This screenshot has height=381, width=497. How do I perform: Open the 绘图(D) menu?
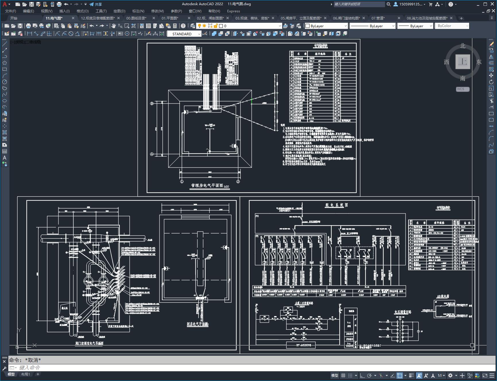[119, 11]
